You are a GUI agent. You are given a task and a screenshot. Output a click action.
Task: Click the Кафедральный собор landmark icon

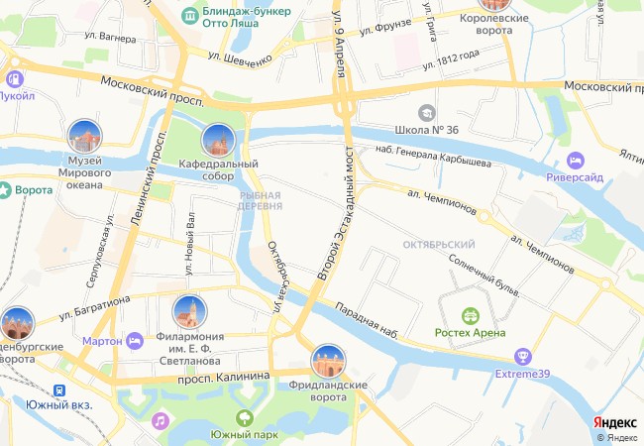(x=219, y=140)
